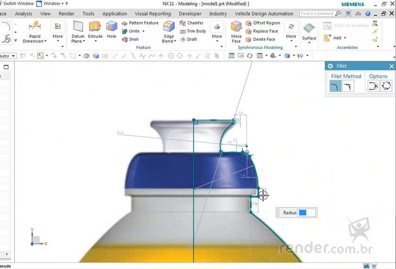396x269 pixels.
Task: Select the Extrude tool
Action: point(95,29)
